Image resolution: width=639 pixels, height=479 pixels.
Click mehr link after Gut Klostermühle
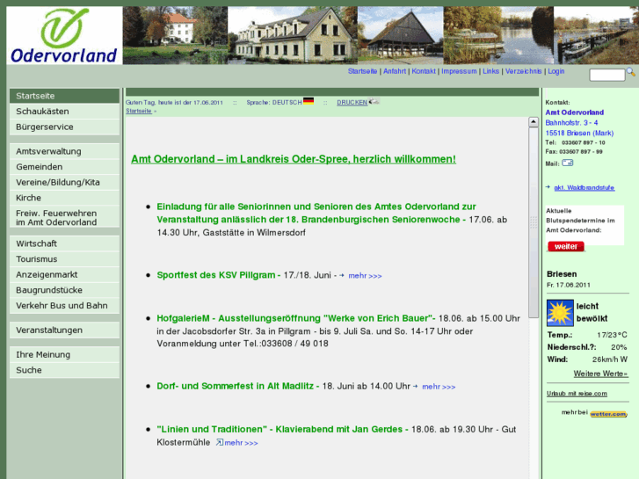click(x=241, y=443)
